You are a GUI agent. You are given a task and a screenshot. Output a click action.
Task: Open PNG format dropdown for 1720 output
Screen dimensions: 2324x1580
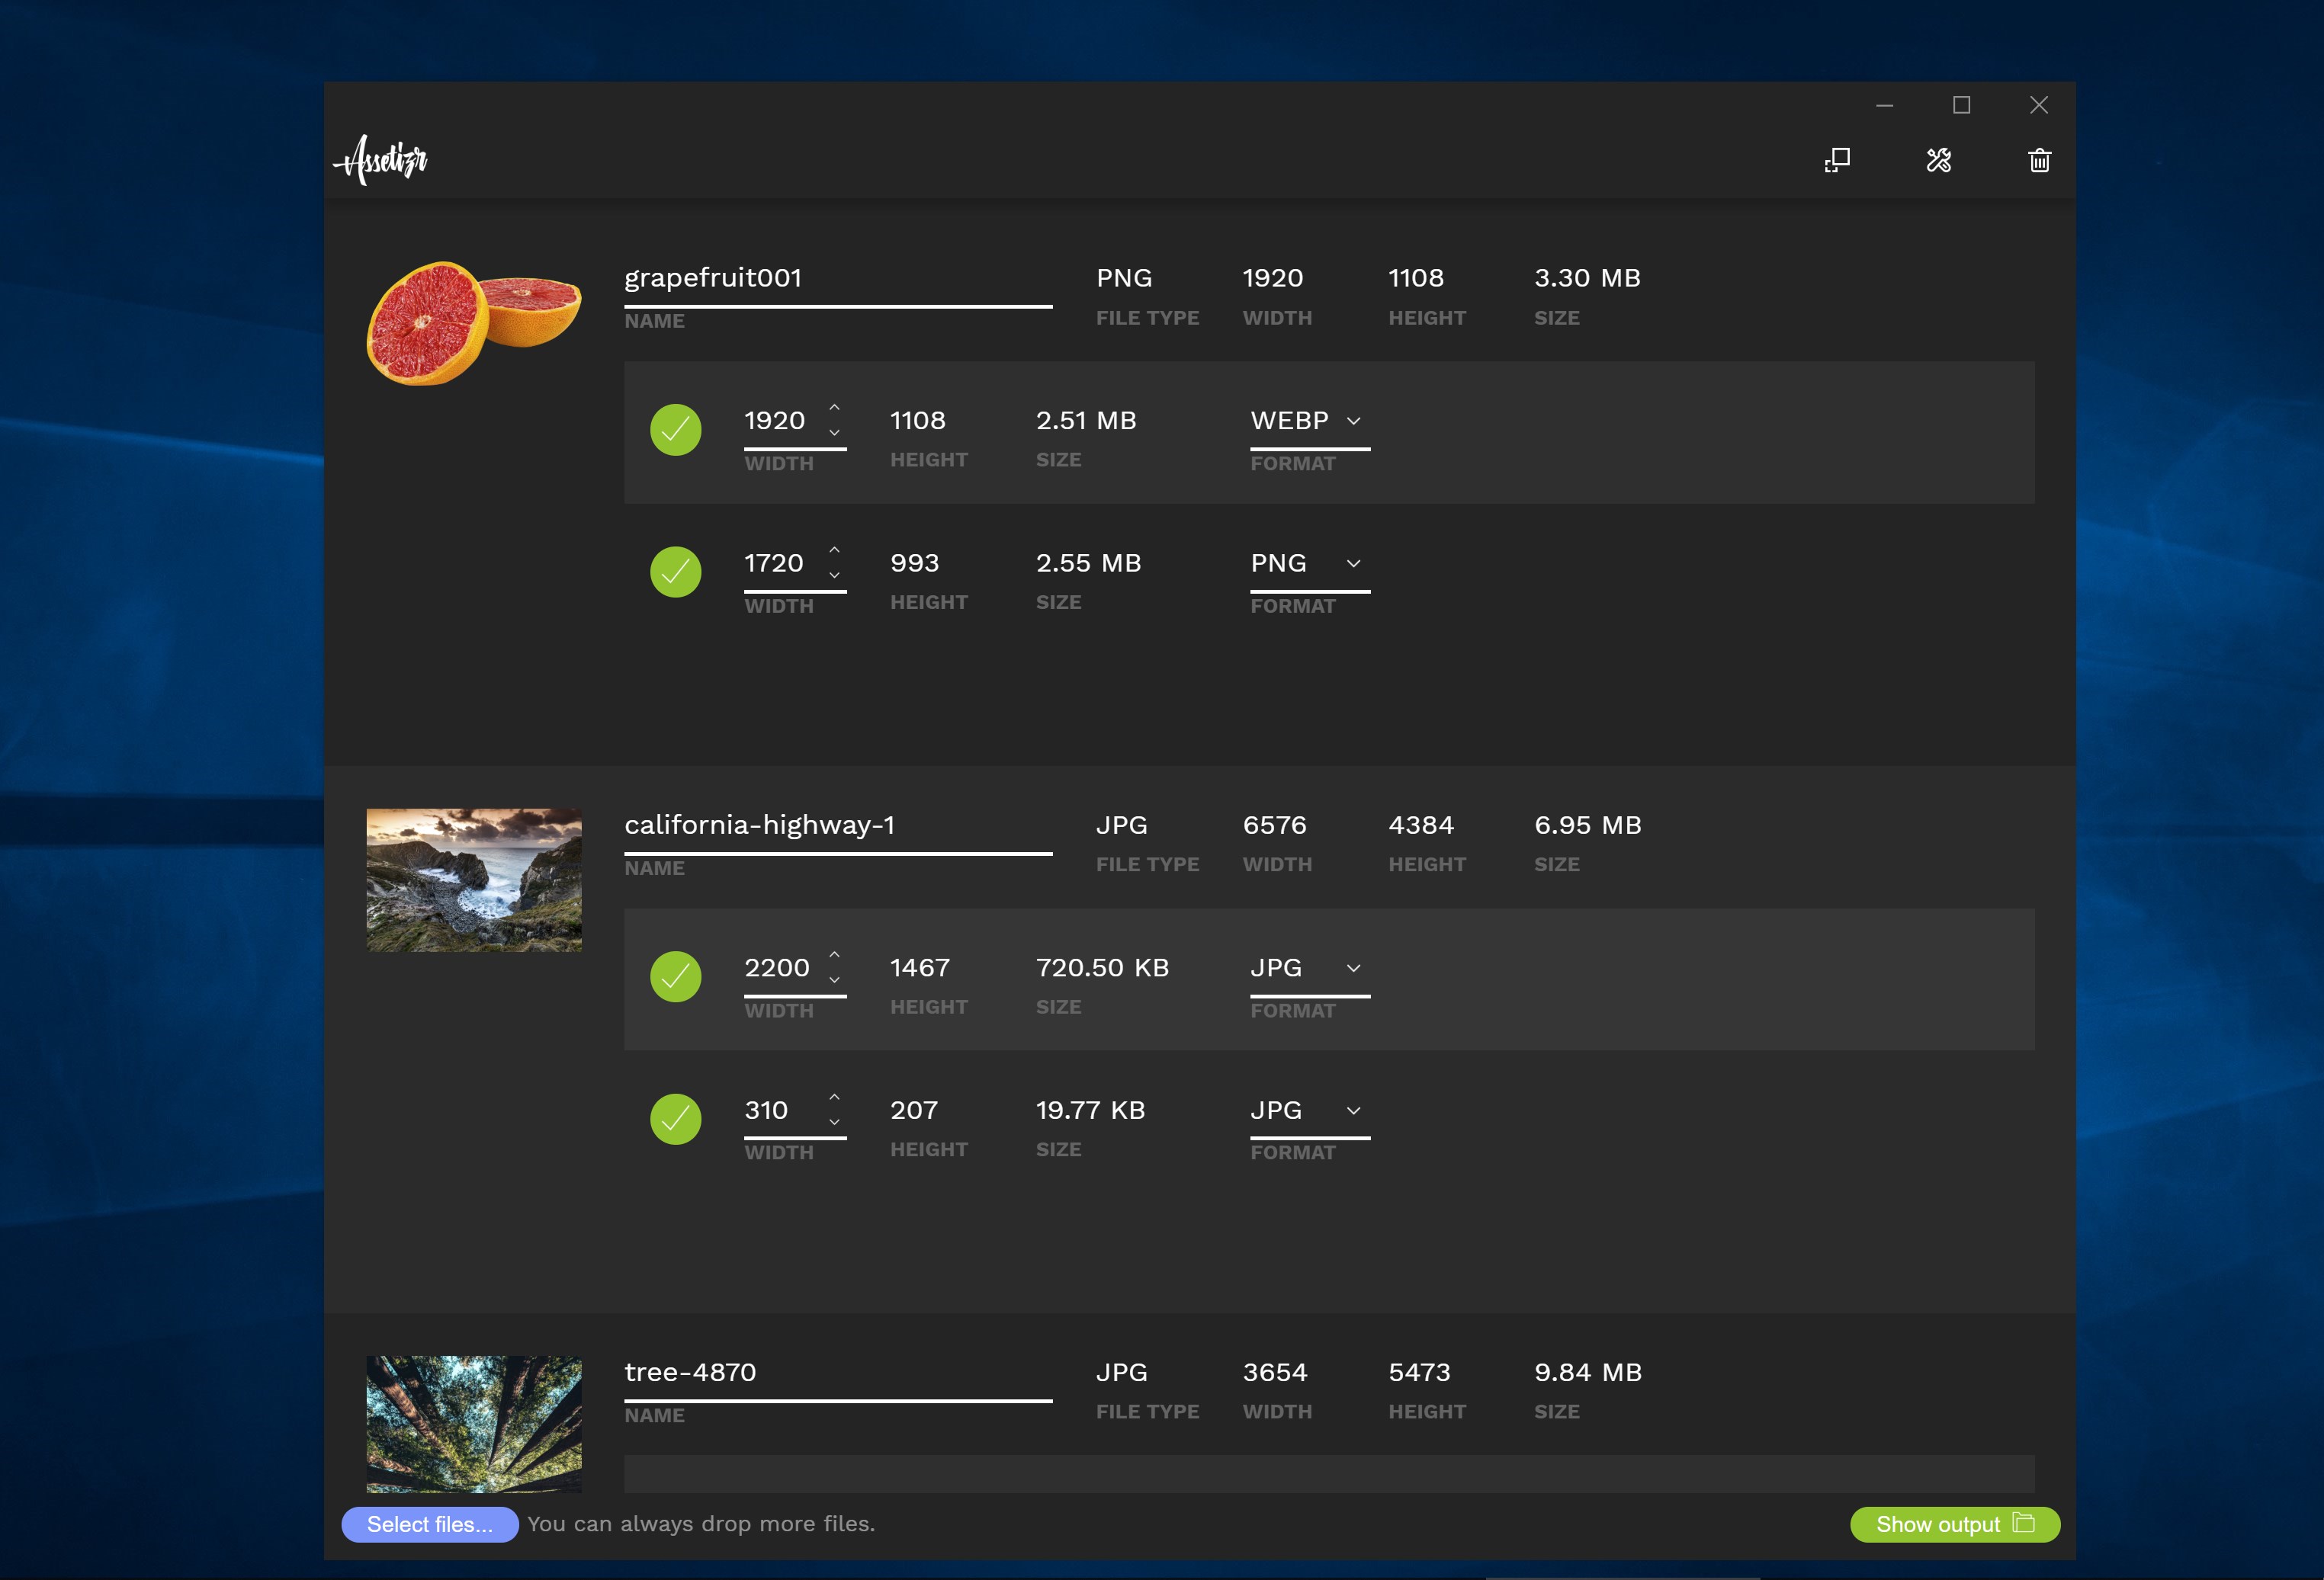tap(1308, 564)
